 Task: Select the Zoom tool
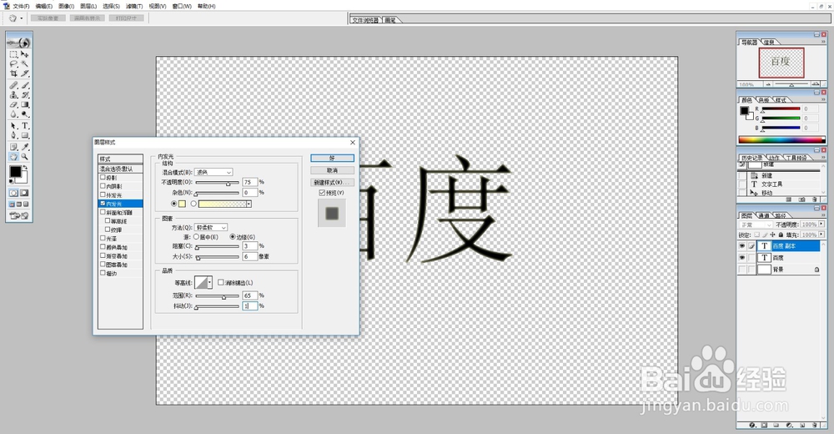point(24,157)
